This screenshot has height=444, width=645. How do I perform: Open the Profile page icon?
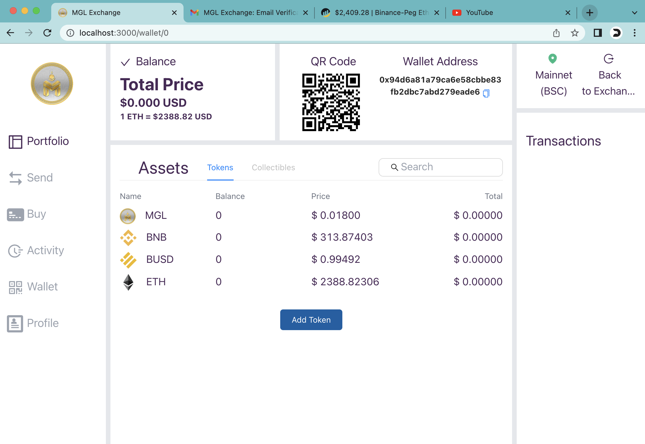tap(15, 324)
